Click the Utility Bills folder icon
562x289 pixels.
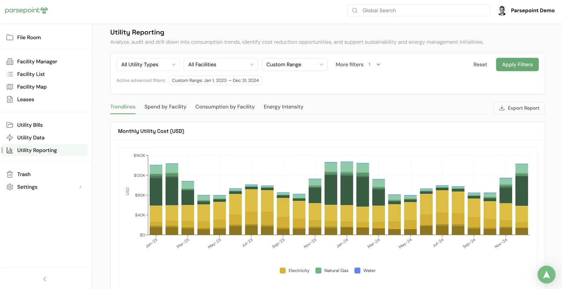click(10, 125)
